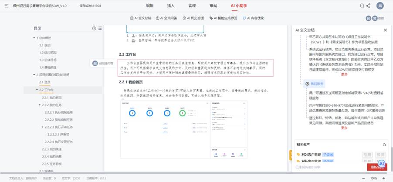The width and height of the screenshot is (393, 182).
Task: Click the 2.2.1 我的首页 document heading
Action: click(x=131, y=82)
